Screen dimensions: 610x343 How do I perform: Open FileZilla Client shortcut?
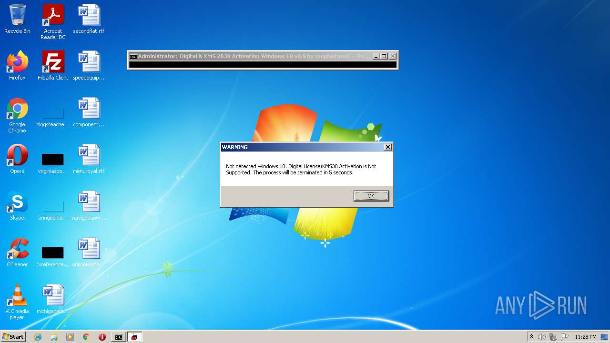53,66
